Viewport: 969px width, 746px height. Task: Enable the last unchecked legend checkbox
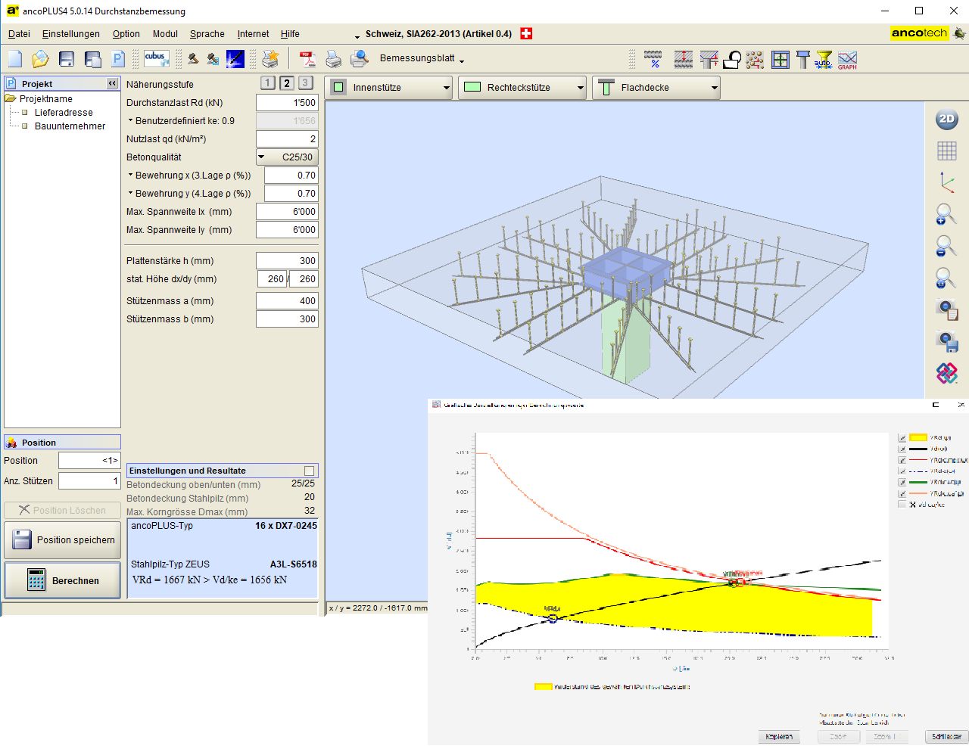902,505
